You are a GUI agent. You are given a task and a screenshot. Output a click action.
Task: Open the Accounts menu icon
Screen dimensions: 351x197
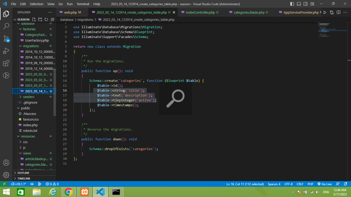6,163
